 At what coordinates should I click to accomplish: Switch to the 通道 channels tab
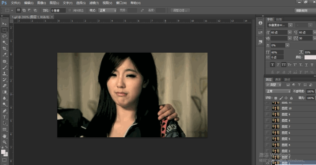278,80
